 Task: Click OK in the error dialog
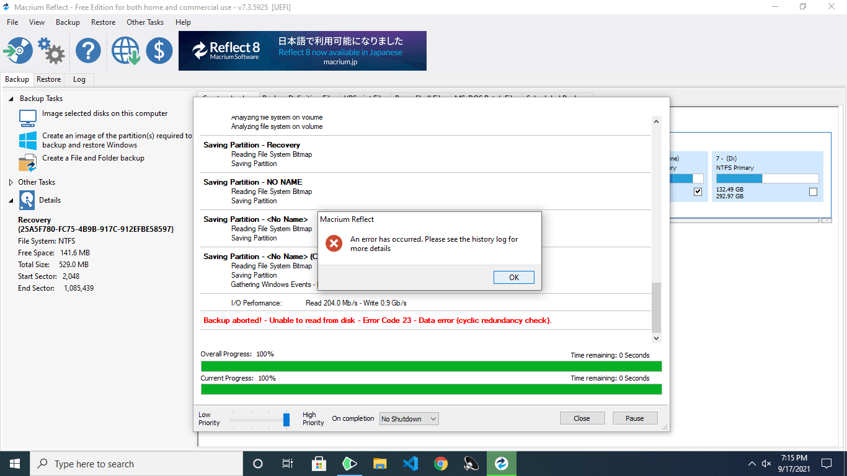(514, 277)
